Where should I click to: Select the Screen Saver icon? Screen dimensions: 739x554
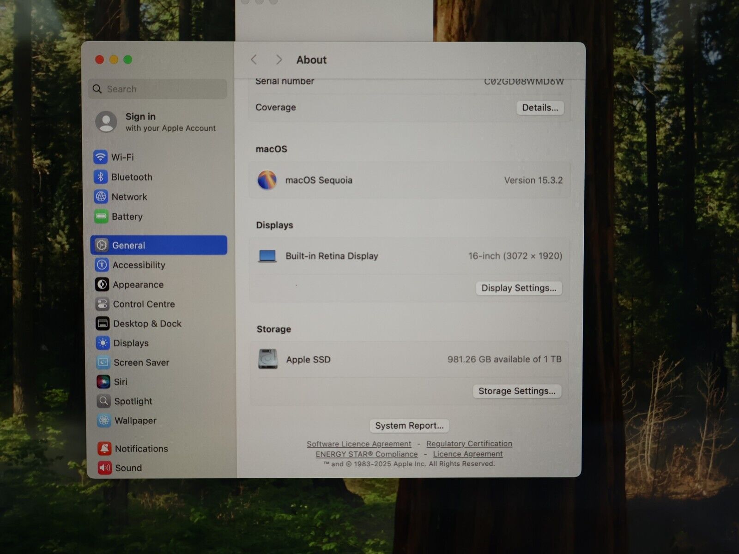click(103, 362)
